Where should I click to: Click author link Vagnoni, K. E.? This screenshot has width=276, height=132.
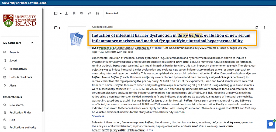[x=107, y=48]
